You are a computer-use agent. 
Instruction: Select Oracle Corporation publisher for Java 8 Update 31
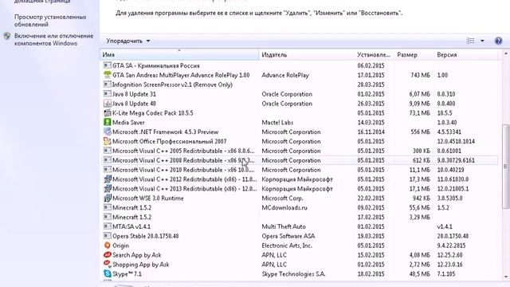287,94
